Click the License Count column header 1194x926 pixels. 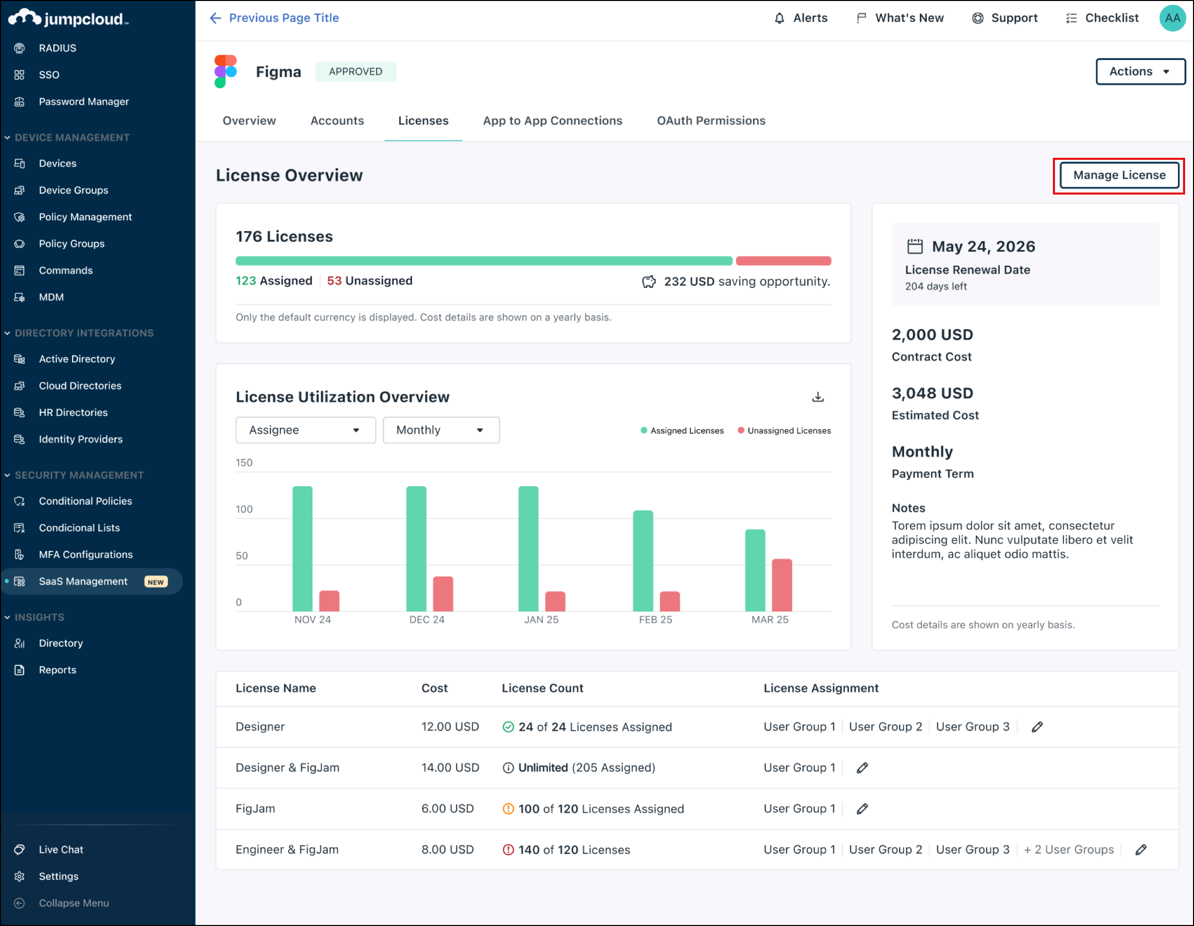click(x=542, y=688)
